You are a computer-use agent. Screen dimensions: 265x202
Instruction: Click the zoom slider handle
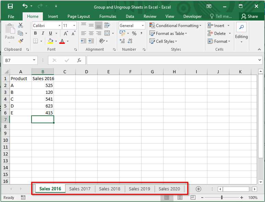tap(222, 197)
